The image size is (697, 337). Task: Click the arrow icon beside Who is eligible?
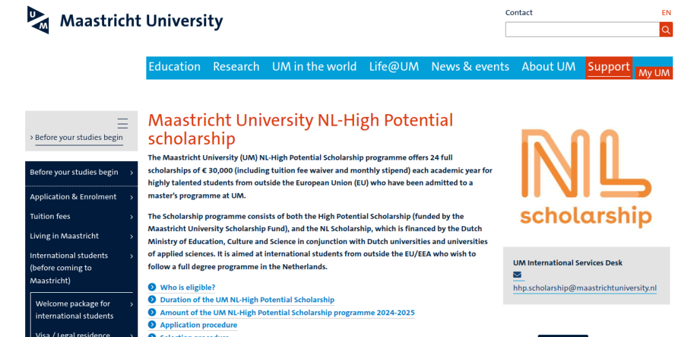click(152, 287)
